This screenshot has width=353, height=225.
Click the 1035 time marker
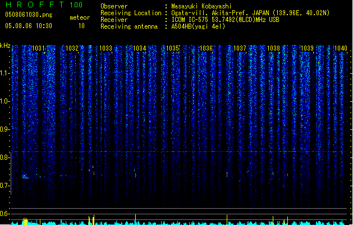pyautogui.click(x=173, y=48)
